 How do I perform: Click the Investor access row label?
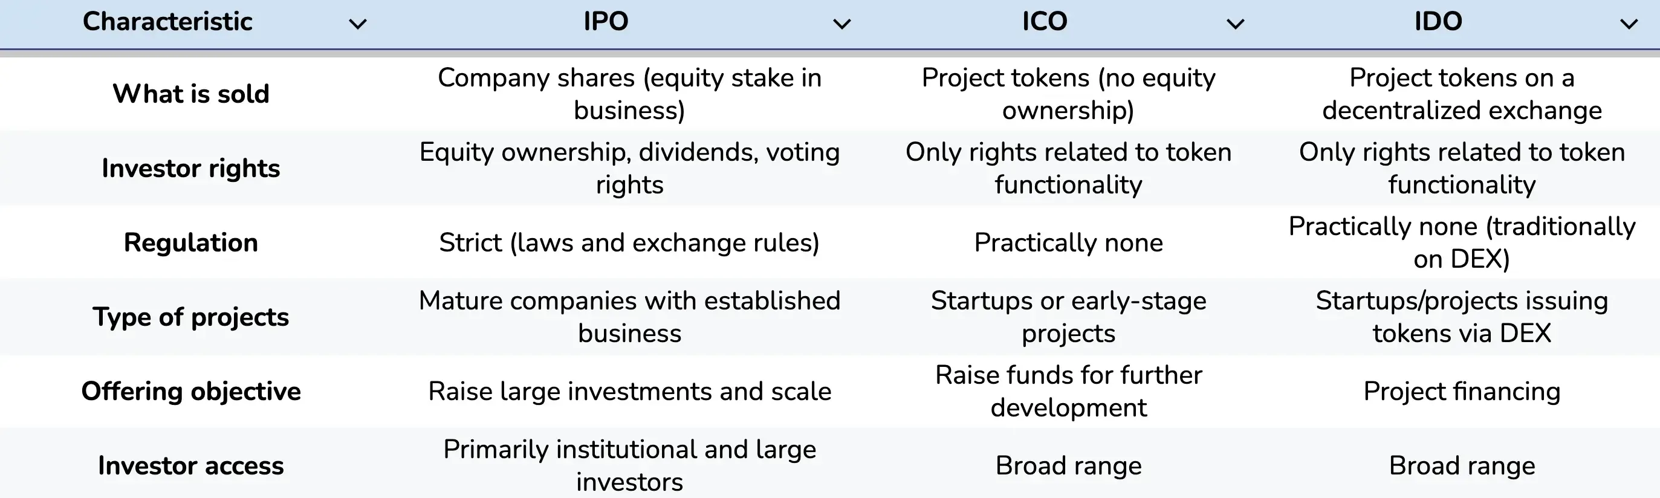(191, 466)
